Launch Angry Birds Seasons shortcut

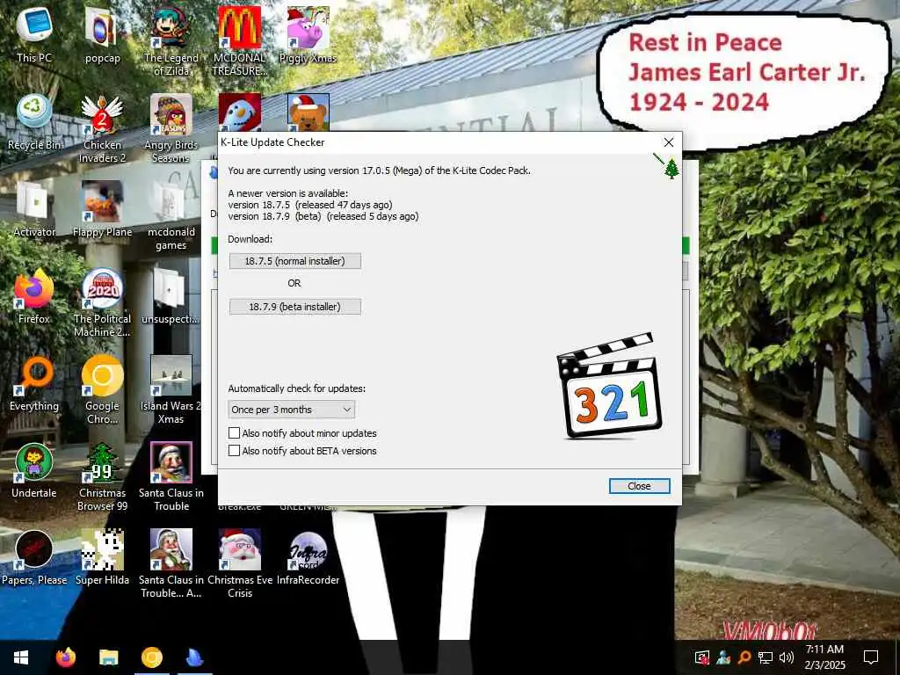coord(171,128)
